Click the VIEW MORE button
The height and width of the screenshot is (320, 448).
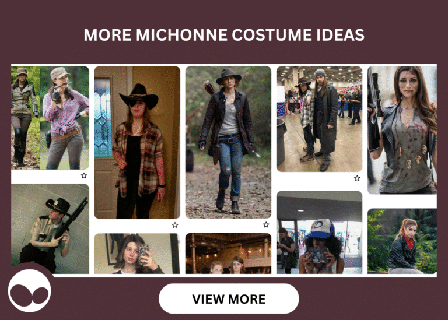[x=229, y=298]
